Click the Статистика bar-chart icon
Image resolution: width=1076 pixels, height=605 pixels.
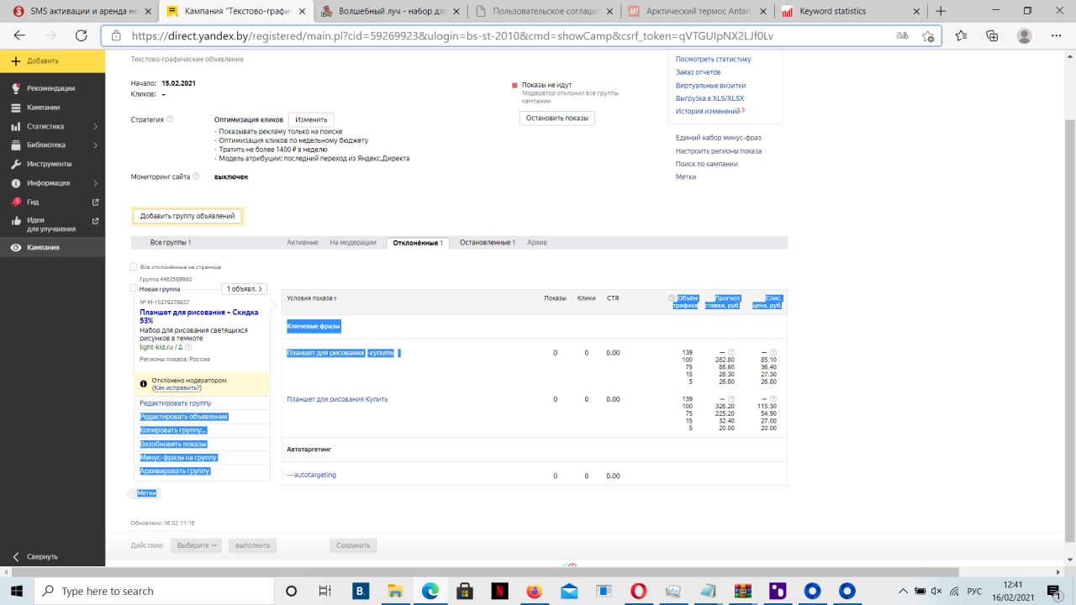tap(16, 126)
